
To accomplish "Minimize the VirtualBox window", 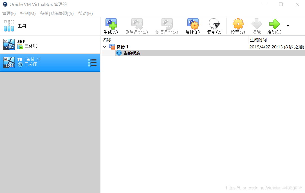I will (264, 4).
